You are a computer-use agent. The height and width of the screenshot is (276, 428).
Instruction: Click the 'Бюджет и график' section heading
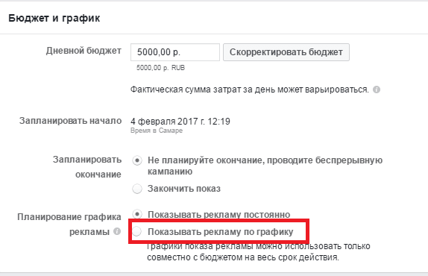pyautogui.click(x=54, y=19)
